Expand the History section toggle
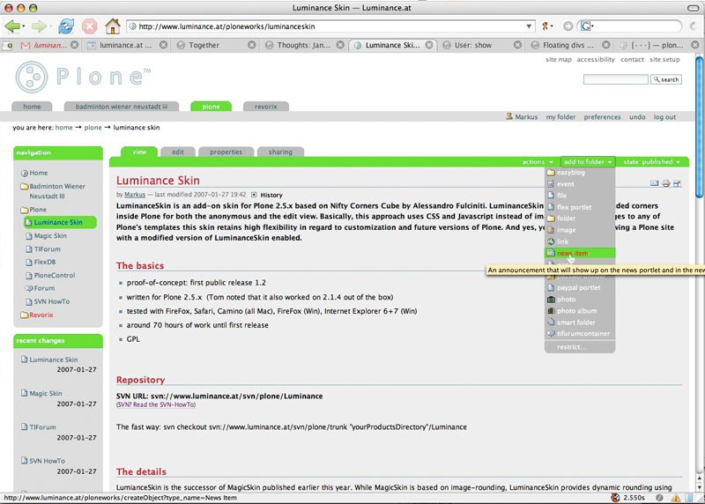 pyautogui.click(x=255, y=195)
